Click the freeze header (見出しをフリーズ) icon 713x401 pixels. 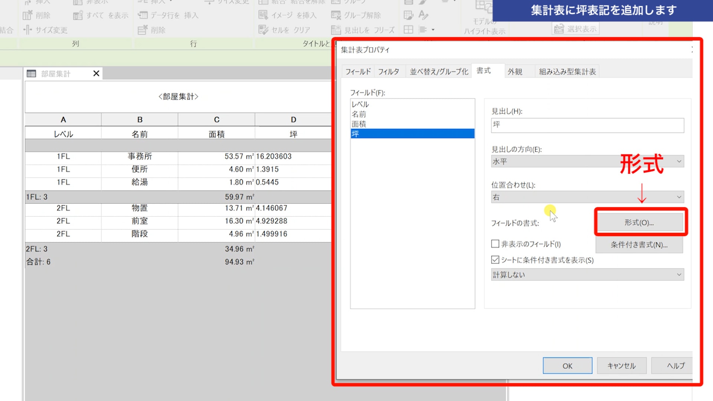point(336,30)
